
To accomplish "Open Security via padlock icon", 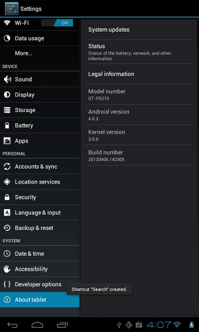I will click(x=7, y=197).
